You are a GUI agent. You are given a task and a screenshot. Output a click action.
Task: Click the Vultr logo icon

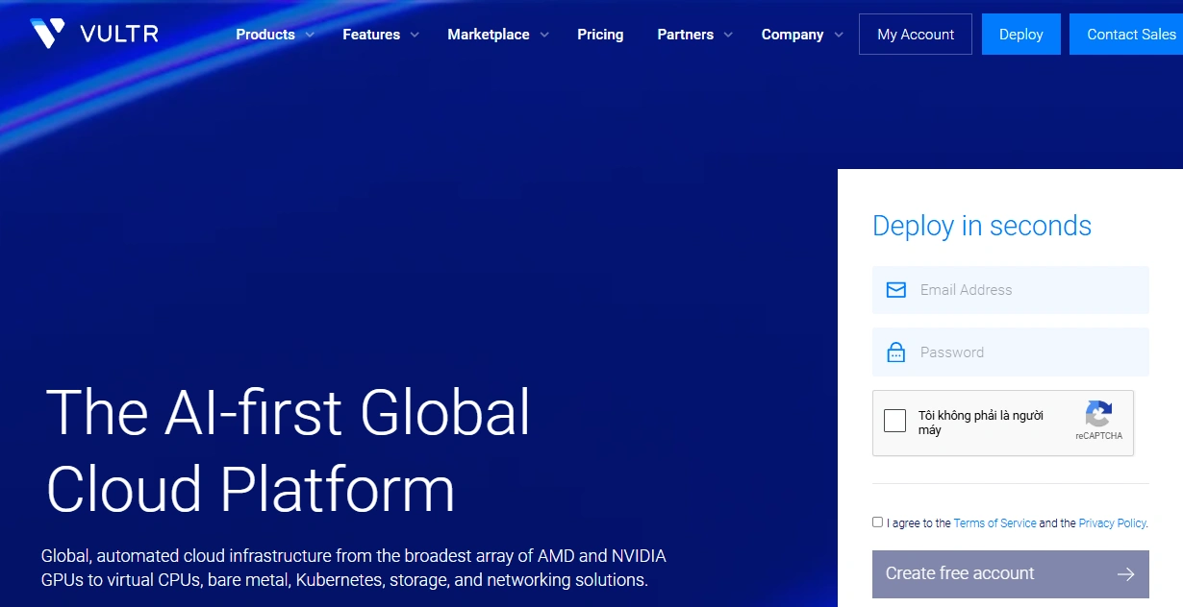(x=47, y=34)
